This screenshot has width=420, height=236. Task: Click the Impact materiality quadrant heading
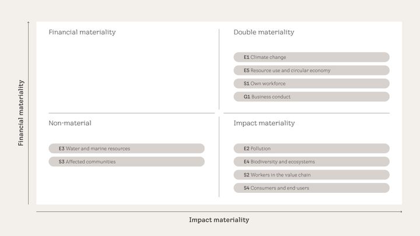tap(264, 124)
